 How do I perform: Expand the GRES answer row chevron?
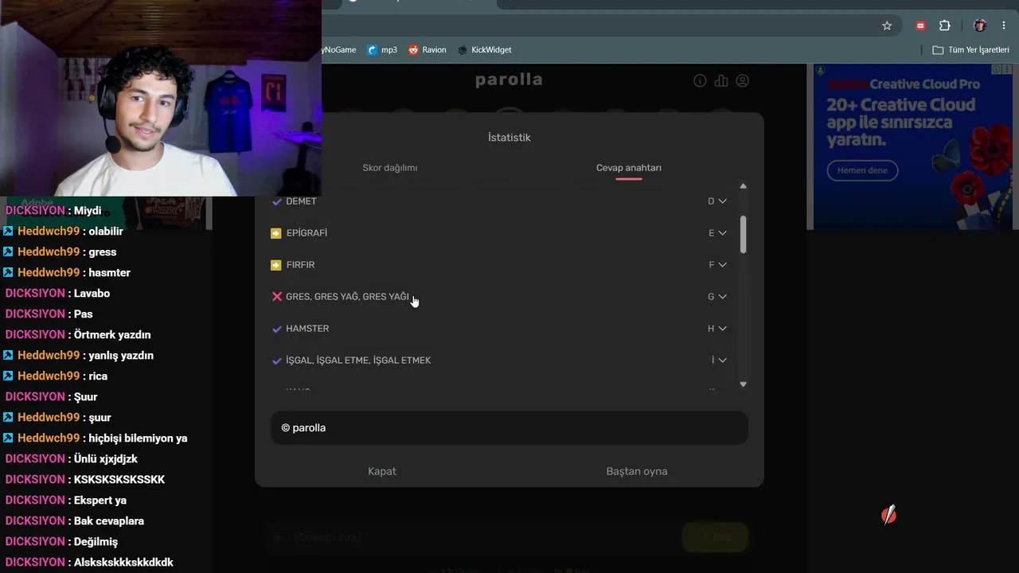[x=722, y=297]
